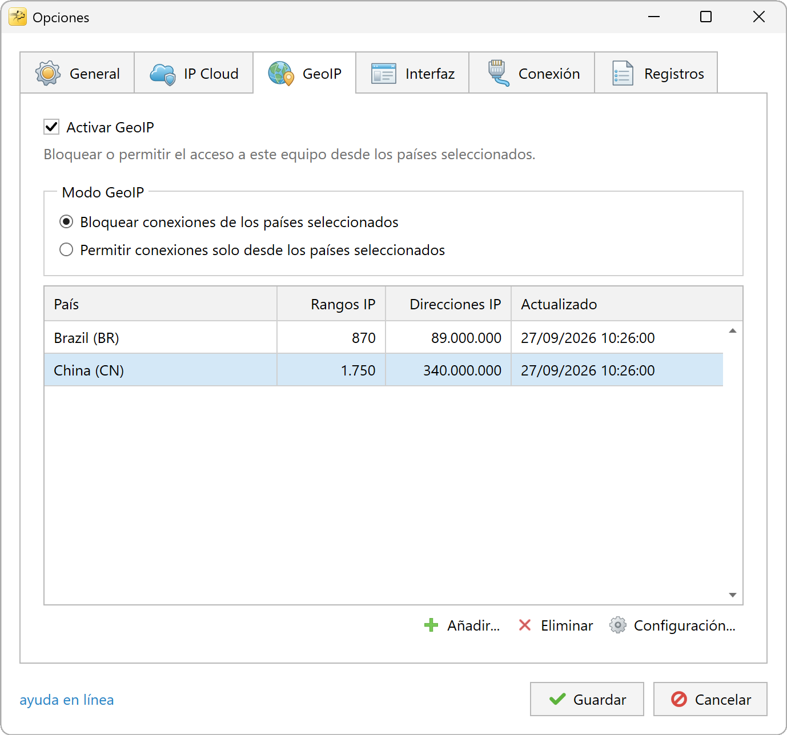The image size is (787, 735).
Task: Click the green checkmark on Guardar
Action: (557, 699)
